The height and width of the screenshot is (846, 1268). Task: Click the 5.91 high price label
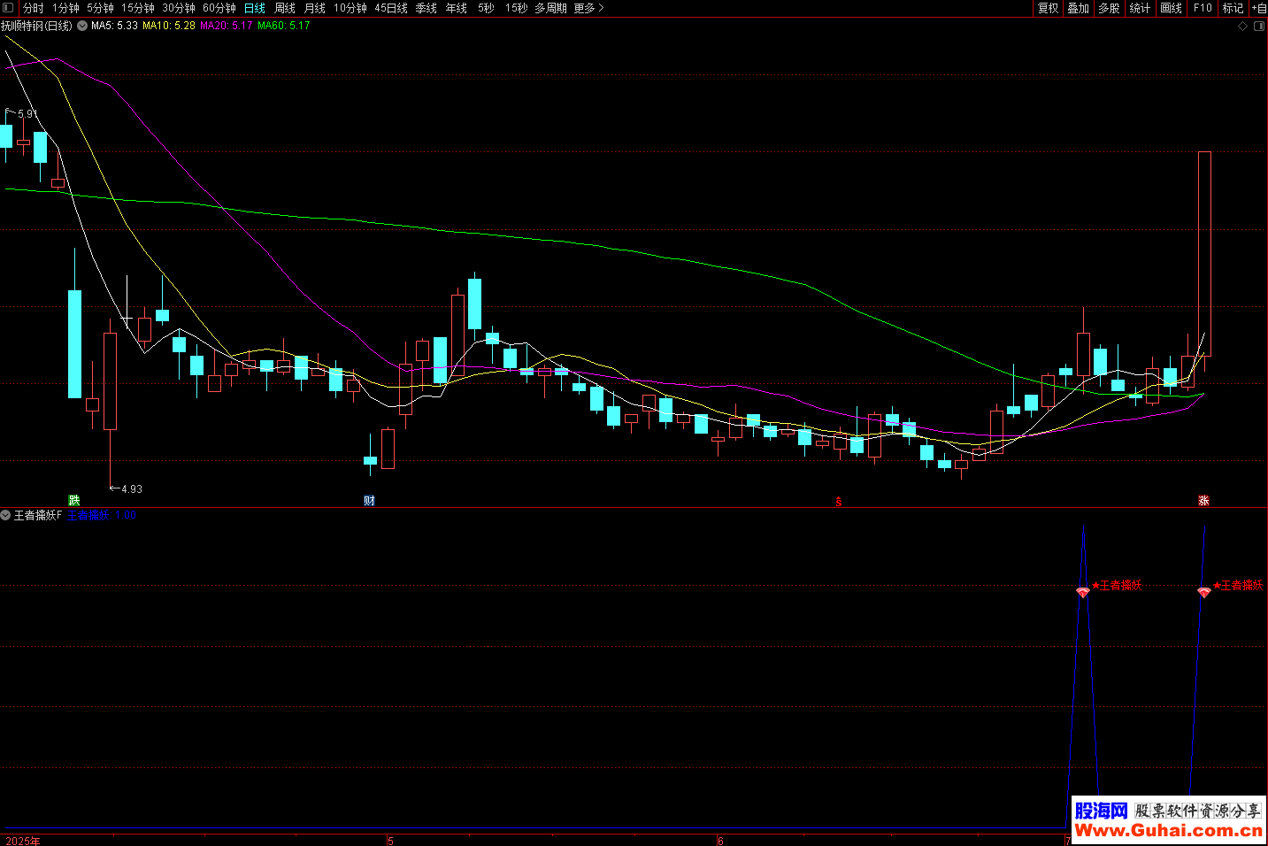(x=27, y=114)
